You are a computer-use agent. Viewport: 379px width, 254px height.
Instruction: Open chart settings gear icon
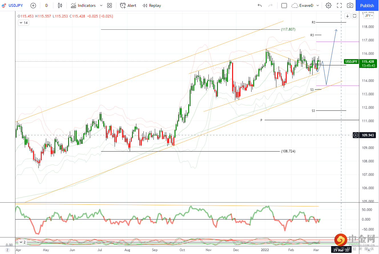pos(329,5)
